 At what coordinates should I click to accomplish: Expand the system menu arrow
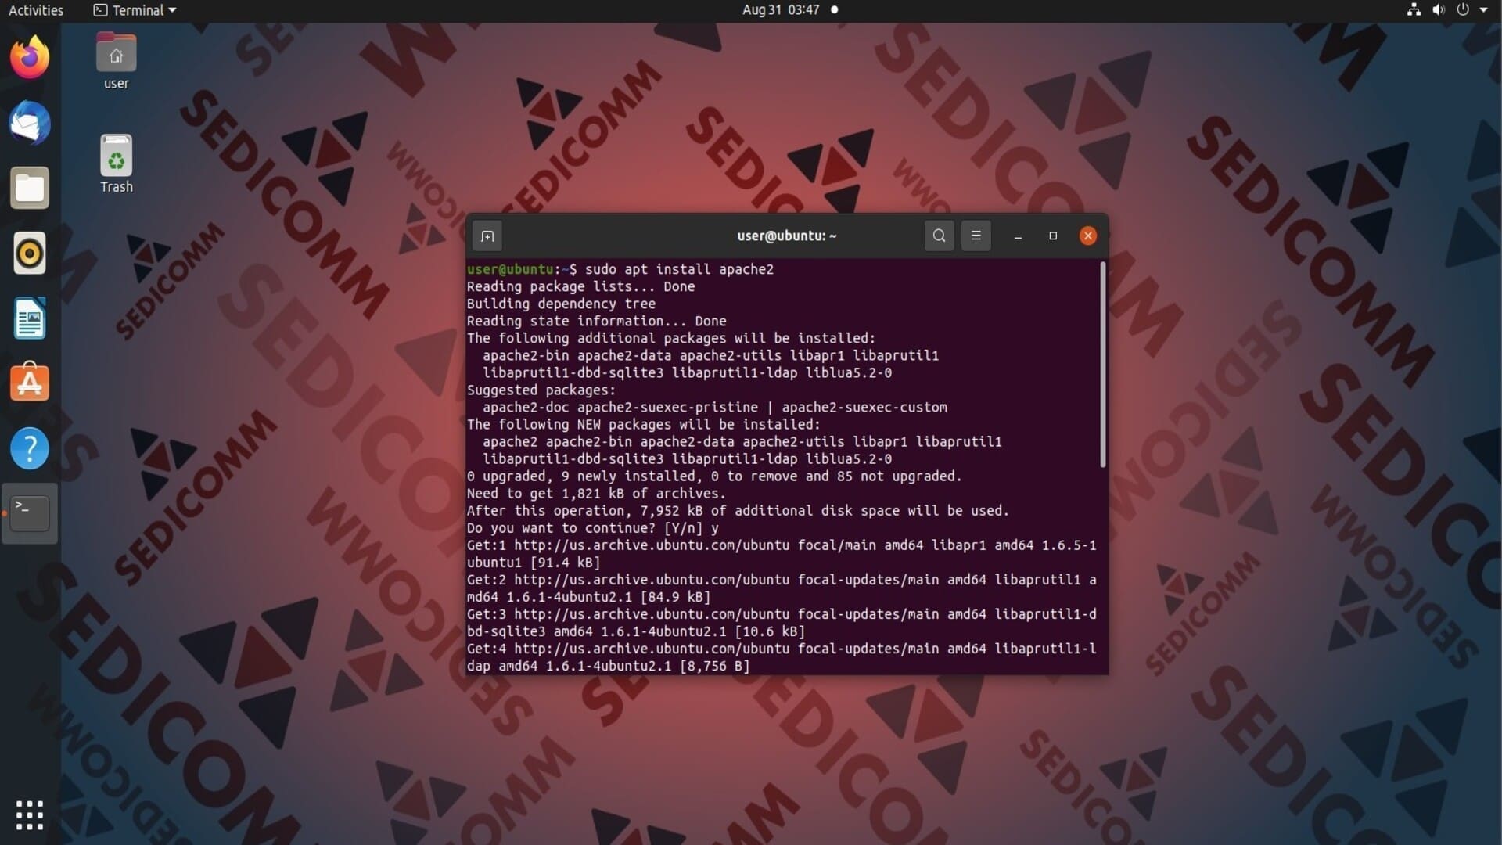(1483, 10)
